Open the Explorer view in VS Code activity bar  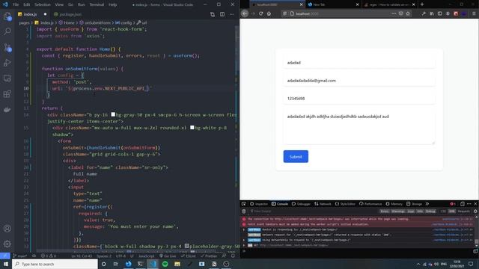coord(7,16)
